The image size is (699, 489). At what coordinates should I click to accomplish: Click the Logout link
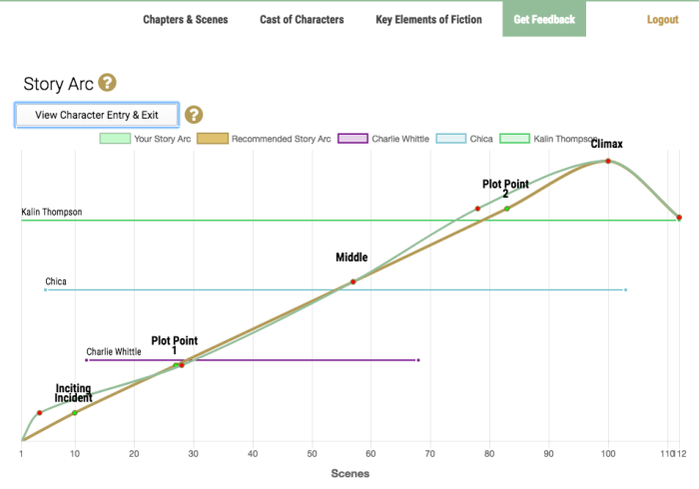coord(662,19)
